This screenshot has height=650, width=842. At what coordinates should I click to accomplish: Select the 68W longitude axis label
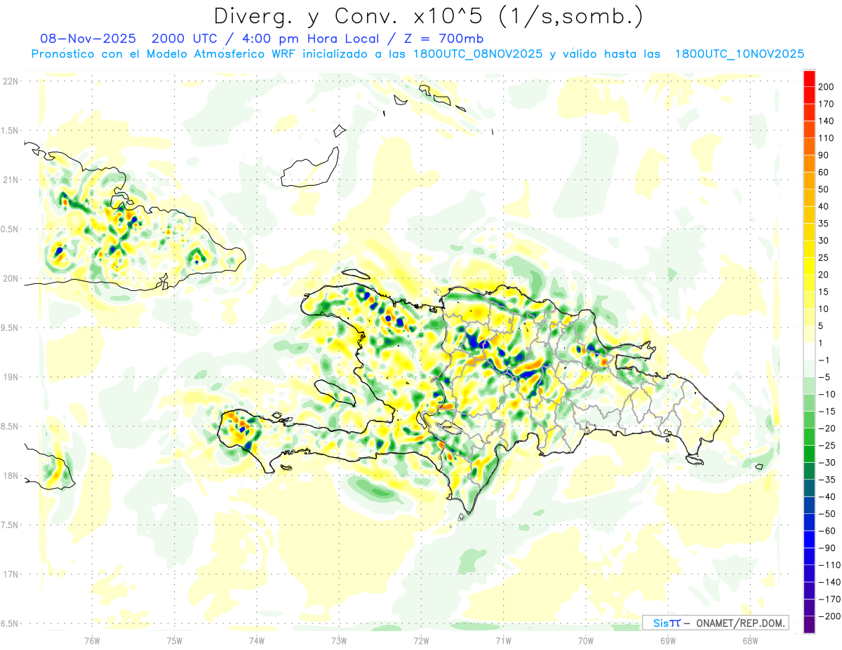point(749,640)
